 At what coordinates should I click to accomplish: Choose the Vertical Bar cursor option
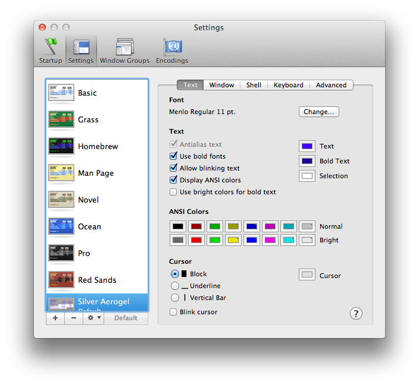(x=175, y=298)
